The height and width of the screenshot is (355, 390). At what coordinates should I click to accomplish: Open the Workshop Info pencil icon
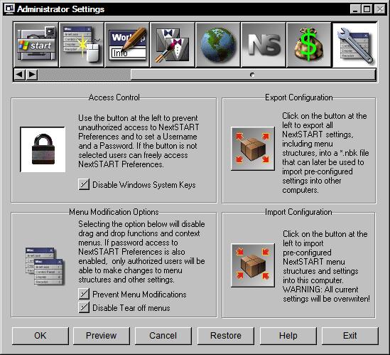tap(127, 45)
